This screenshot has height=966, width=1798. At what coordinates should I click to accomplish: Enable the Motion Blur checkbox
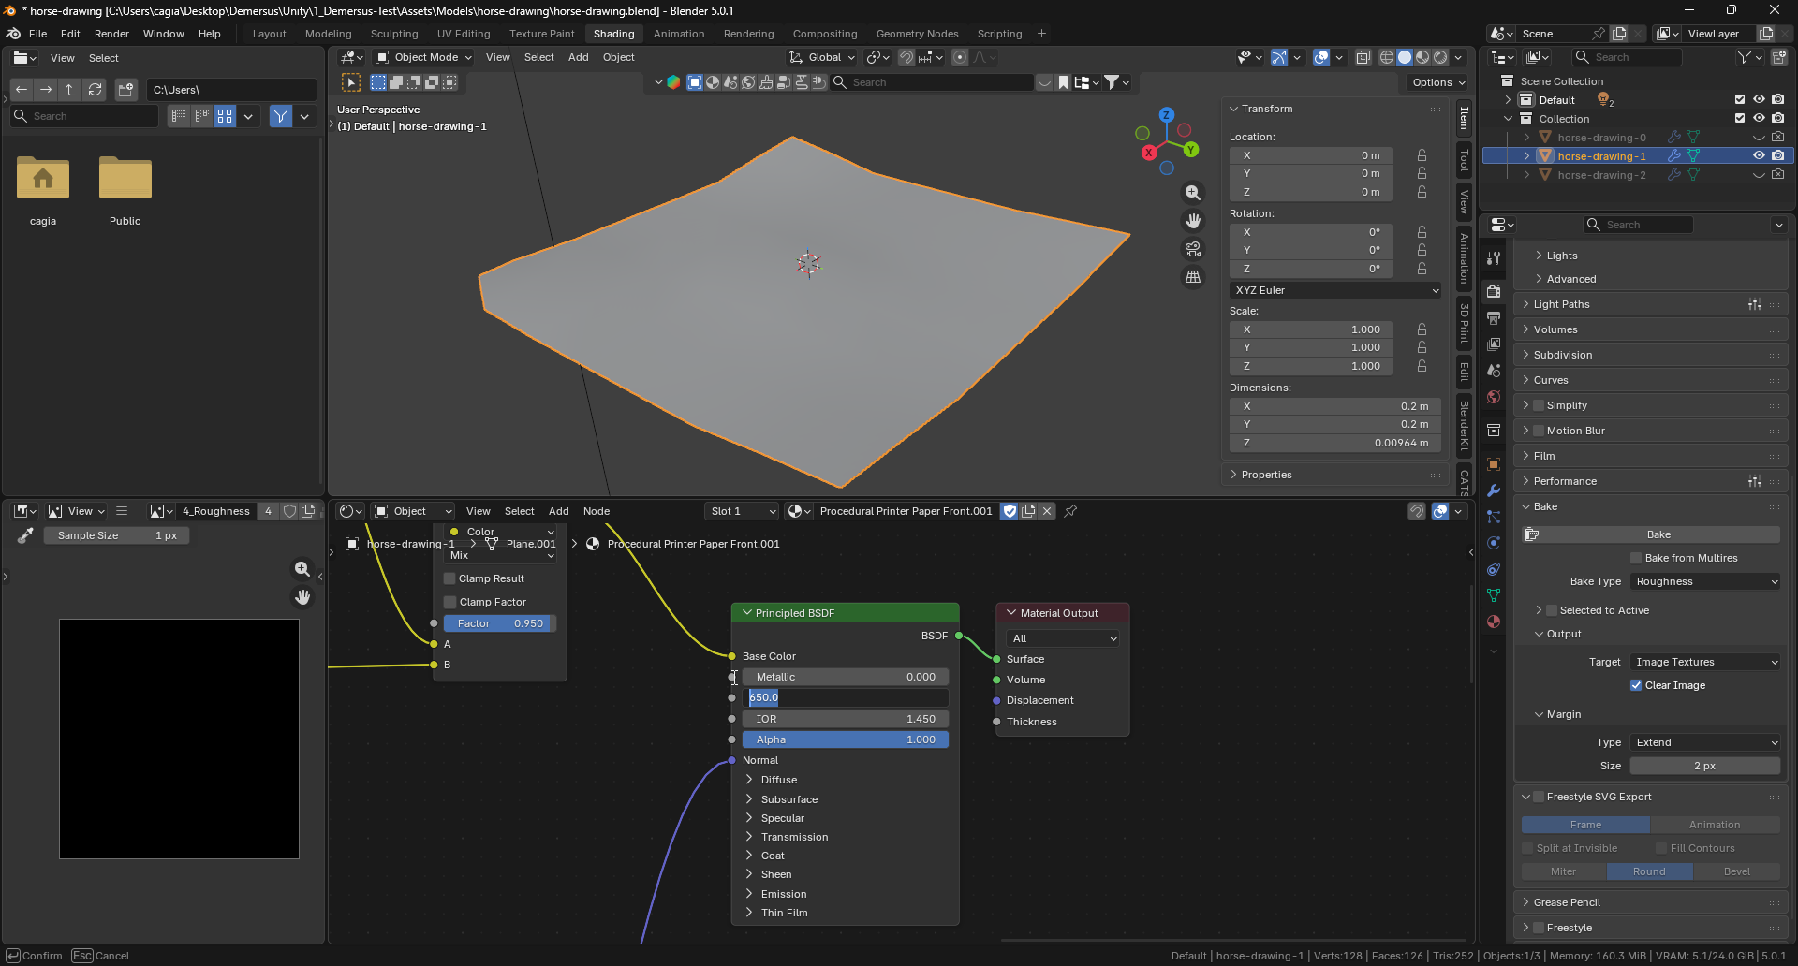pos(1539,431)
